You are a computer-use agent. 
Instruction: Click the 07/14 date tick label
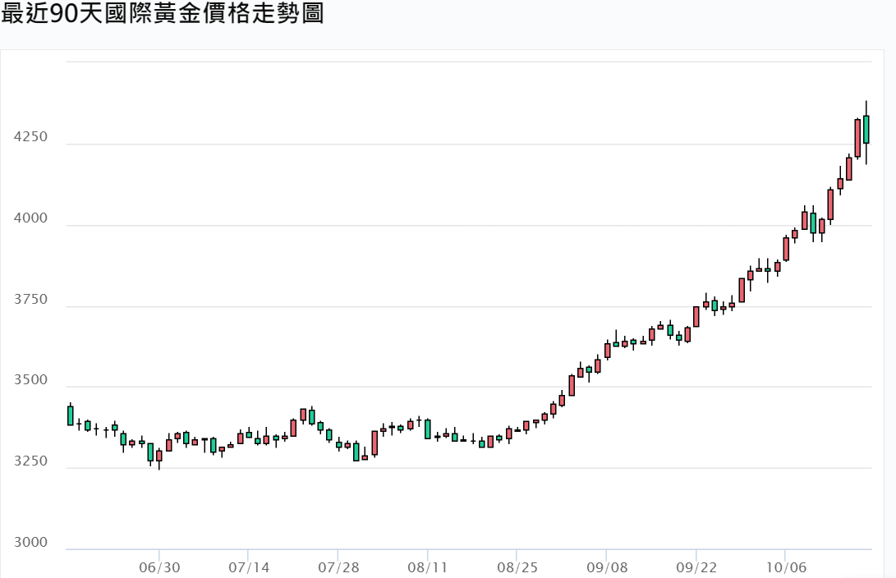[x=249, y=567]
